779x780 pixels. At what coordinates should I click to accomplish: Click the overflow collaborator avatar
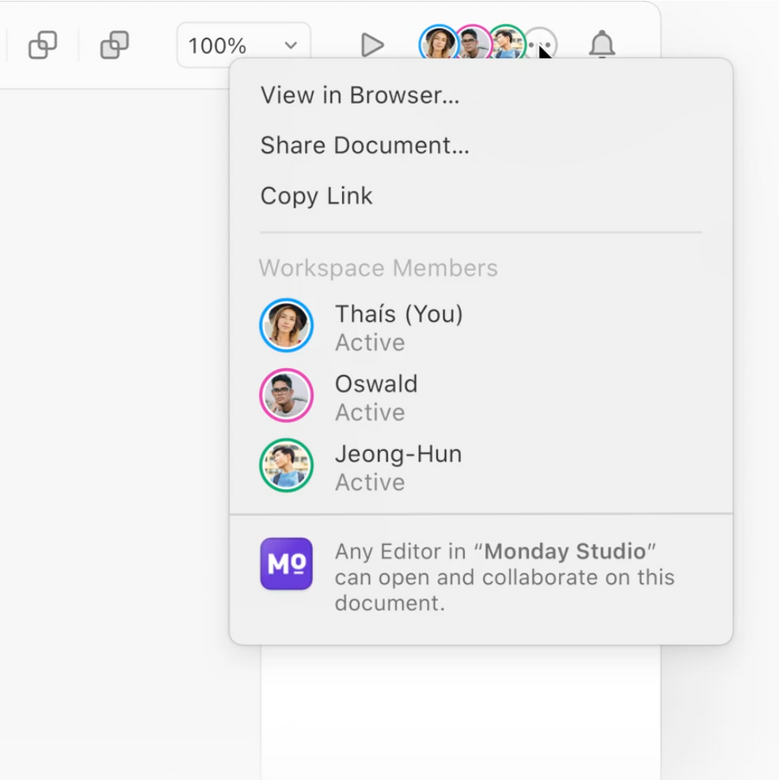point(539,42)
